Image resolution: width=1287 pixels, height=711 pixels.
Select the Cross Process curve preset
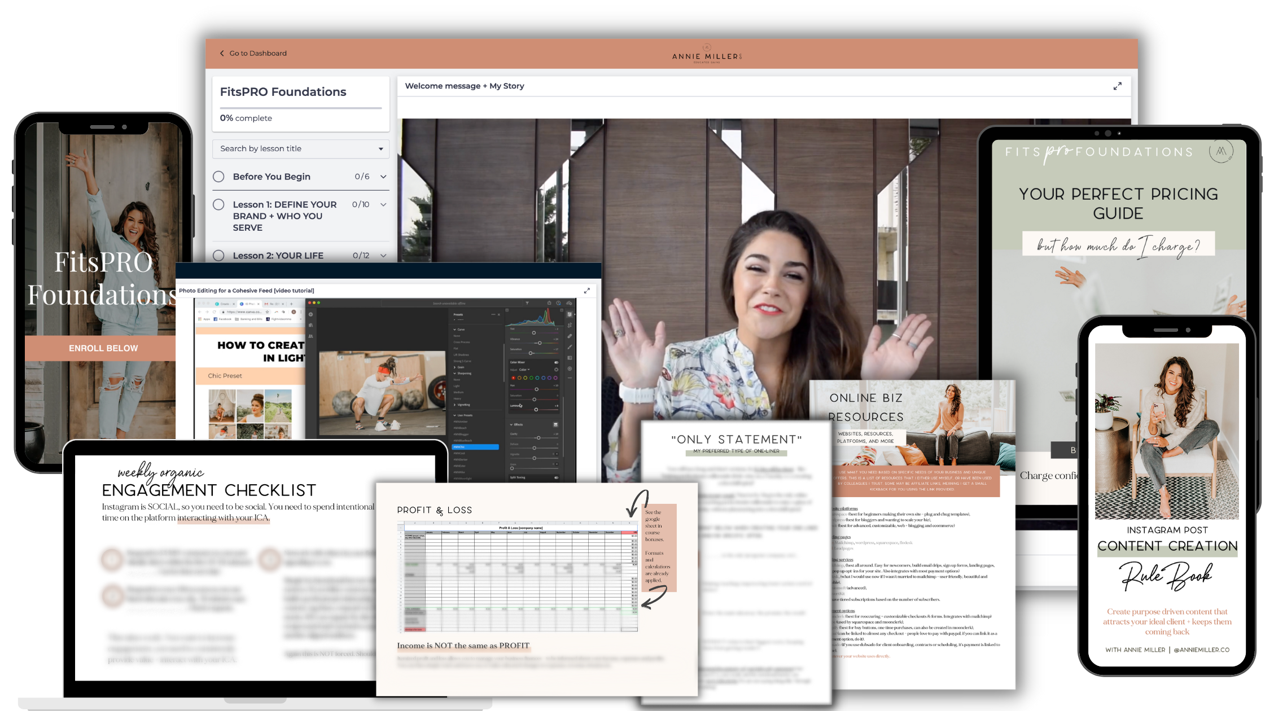[462, 342]
